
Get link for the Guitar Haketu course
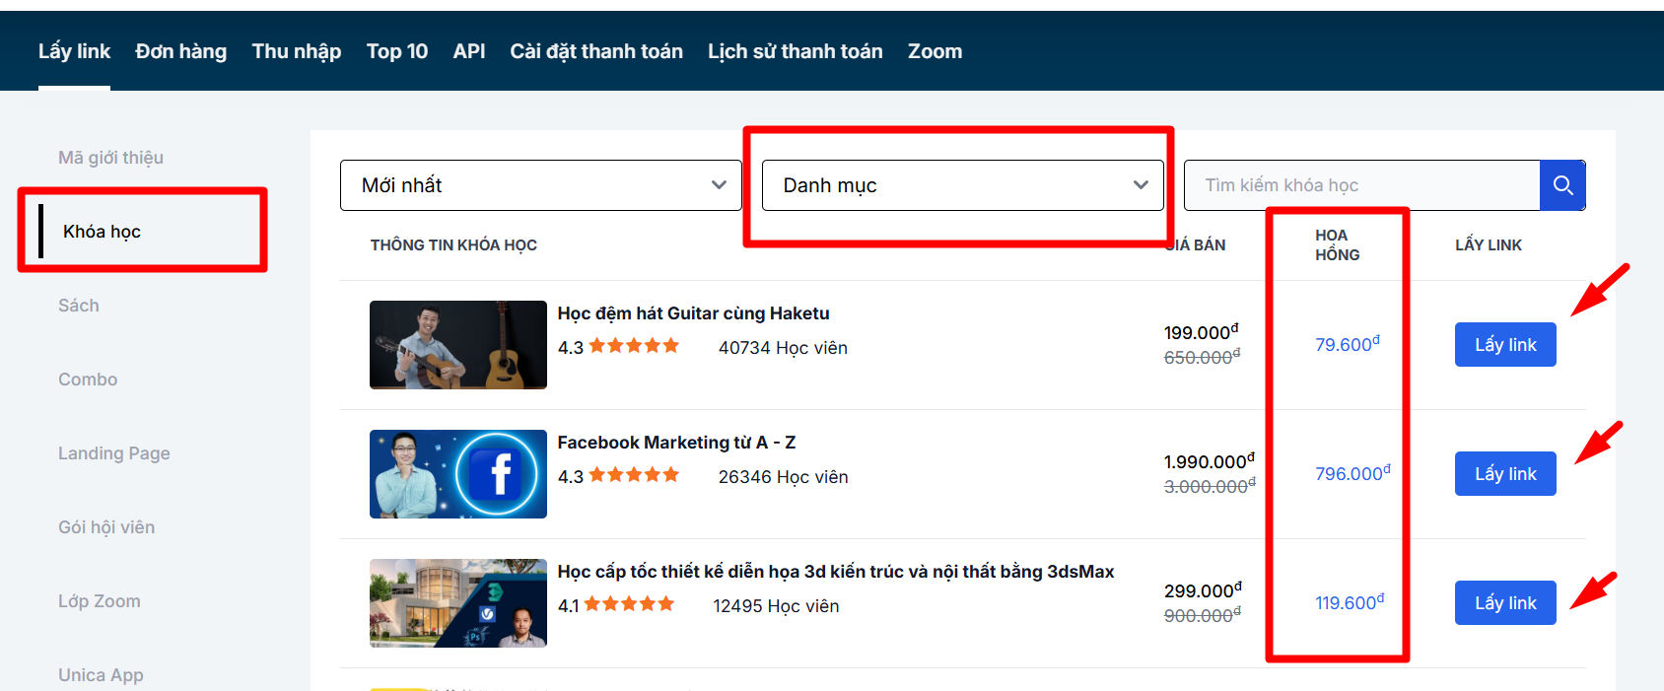[1504, 345]
